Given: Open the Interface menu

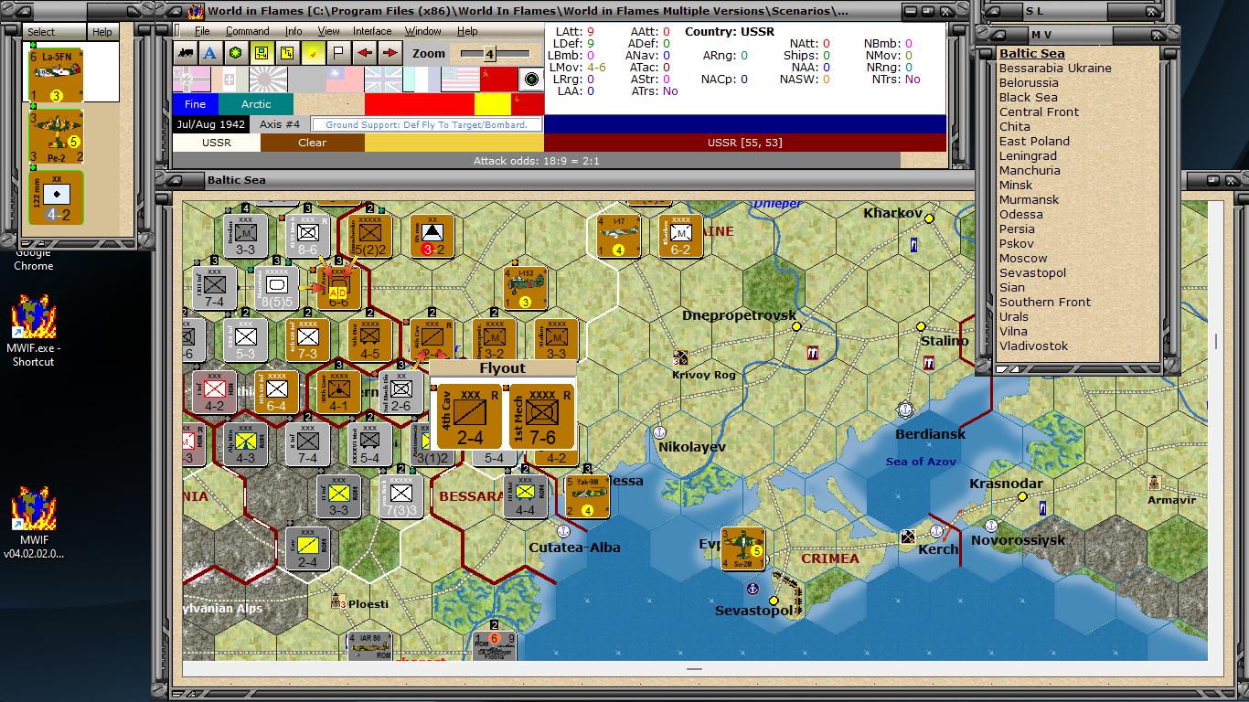Looking at the screenshot, I should [x=373, y=31].
